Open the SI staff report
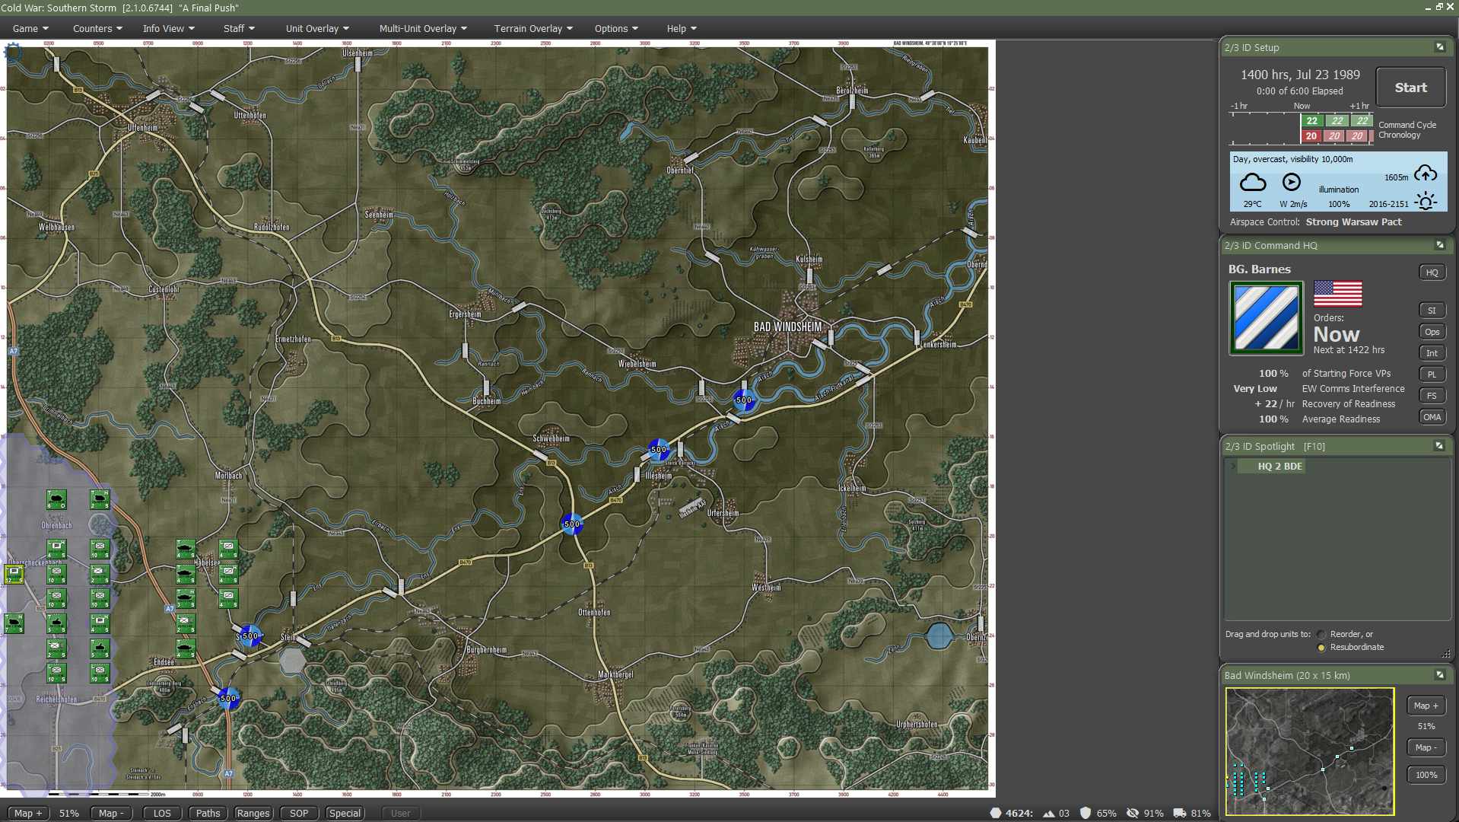1459x822 pixels. click(x=1432, y=311)
